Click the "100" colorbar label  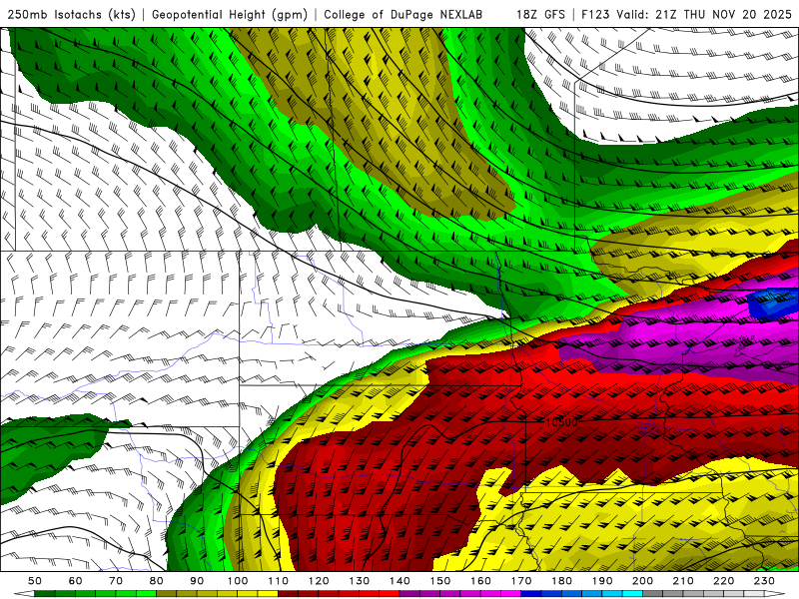(238, 581)
